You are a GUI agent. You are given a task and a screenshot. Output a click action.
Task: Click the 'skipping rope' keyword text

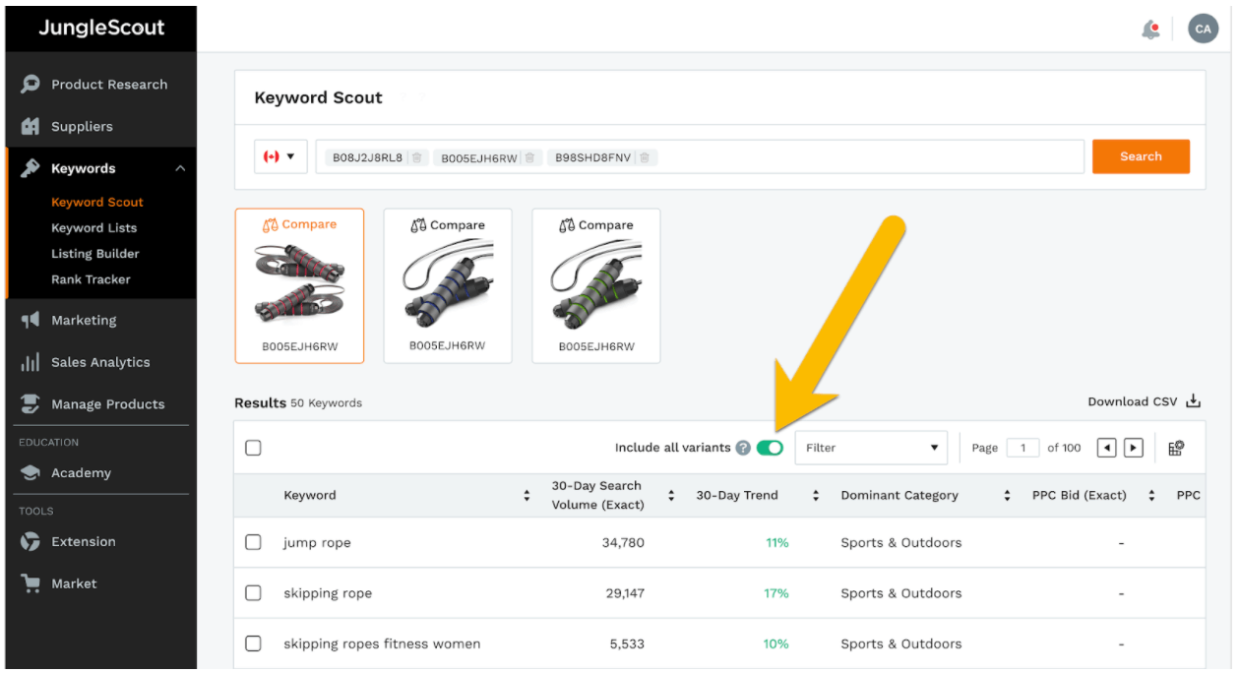coord(328,593)
